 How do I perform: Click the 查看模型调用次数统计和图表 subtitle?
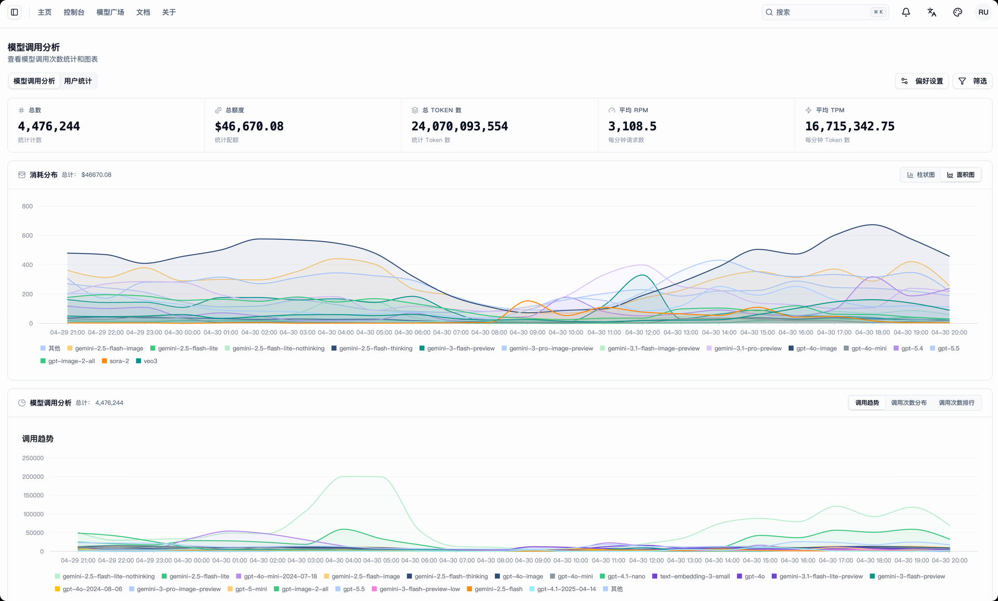point(52,59)
